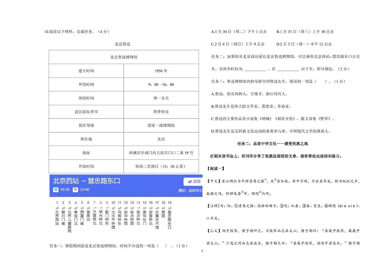
Task: Click the 返程 return-trip button
Action: click(193, 181)
